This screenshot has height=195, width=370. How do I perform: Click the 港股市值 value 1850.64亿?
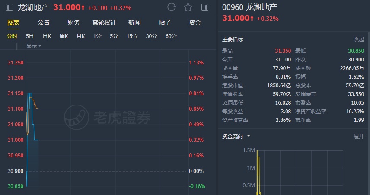(279, 86)
